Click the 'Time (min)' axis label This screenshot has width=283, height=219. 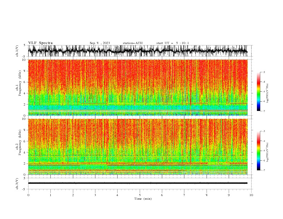(143, 199)
